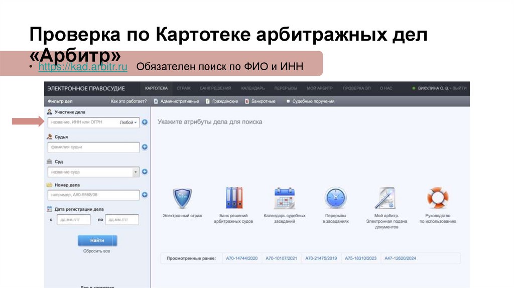
Task: Open Руководство по использованию lifebuoy icon
Action: pyautogui.click(x=438, y=198)
